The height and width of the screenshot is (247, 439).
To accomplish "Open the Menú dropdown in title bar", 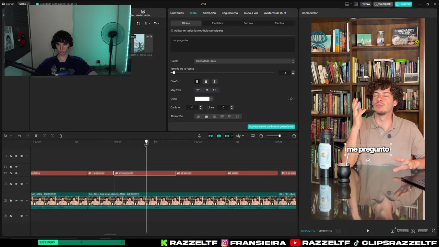I will coord(24,4).
